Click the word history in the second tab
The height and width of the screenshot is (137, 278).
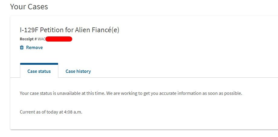[84, 71]
